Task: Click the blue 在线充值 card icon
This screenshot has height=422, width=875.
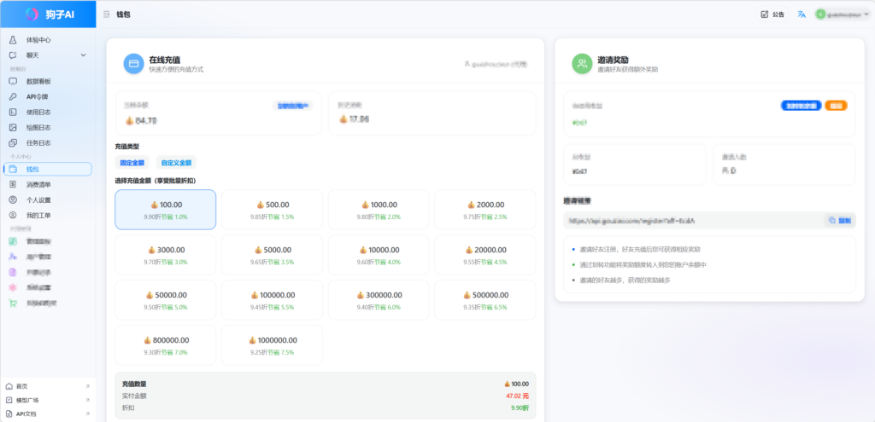Action: [x=134, y=64]
